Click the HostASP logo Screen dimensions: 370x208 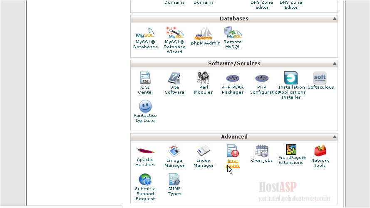click(278, 186)
